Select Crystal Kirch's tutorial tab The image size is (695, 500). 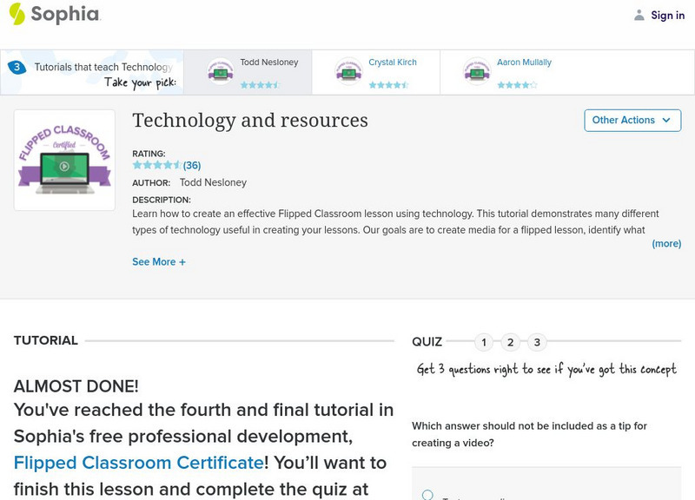pos(376,72)
